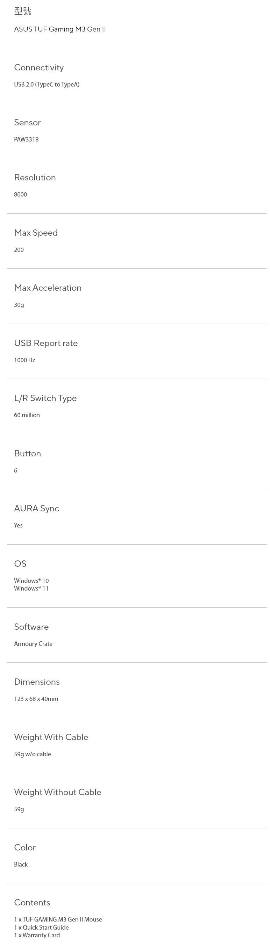
Task: Select the Black color value
Action: [21, 864]
